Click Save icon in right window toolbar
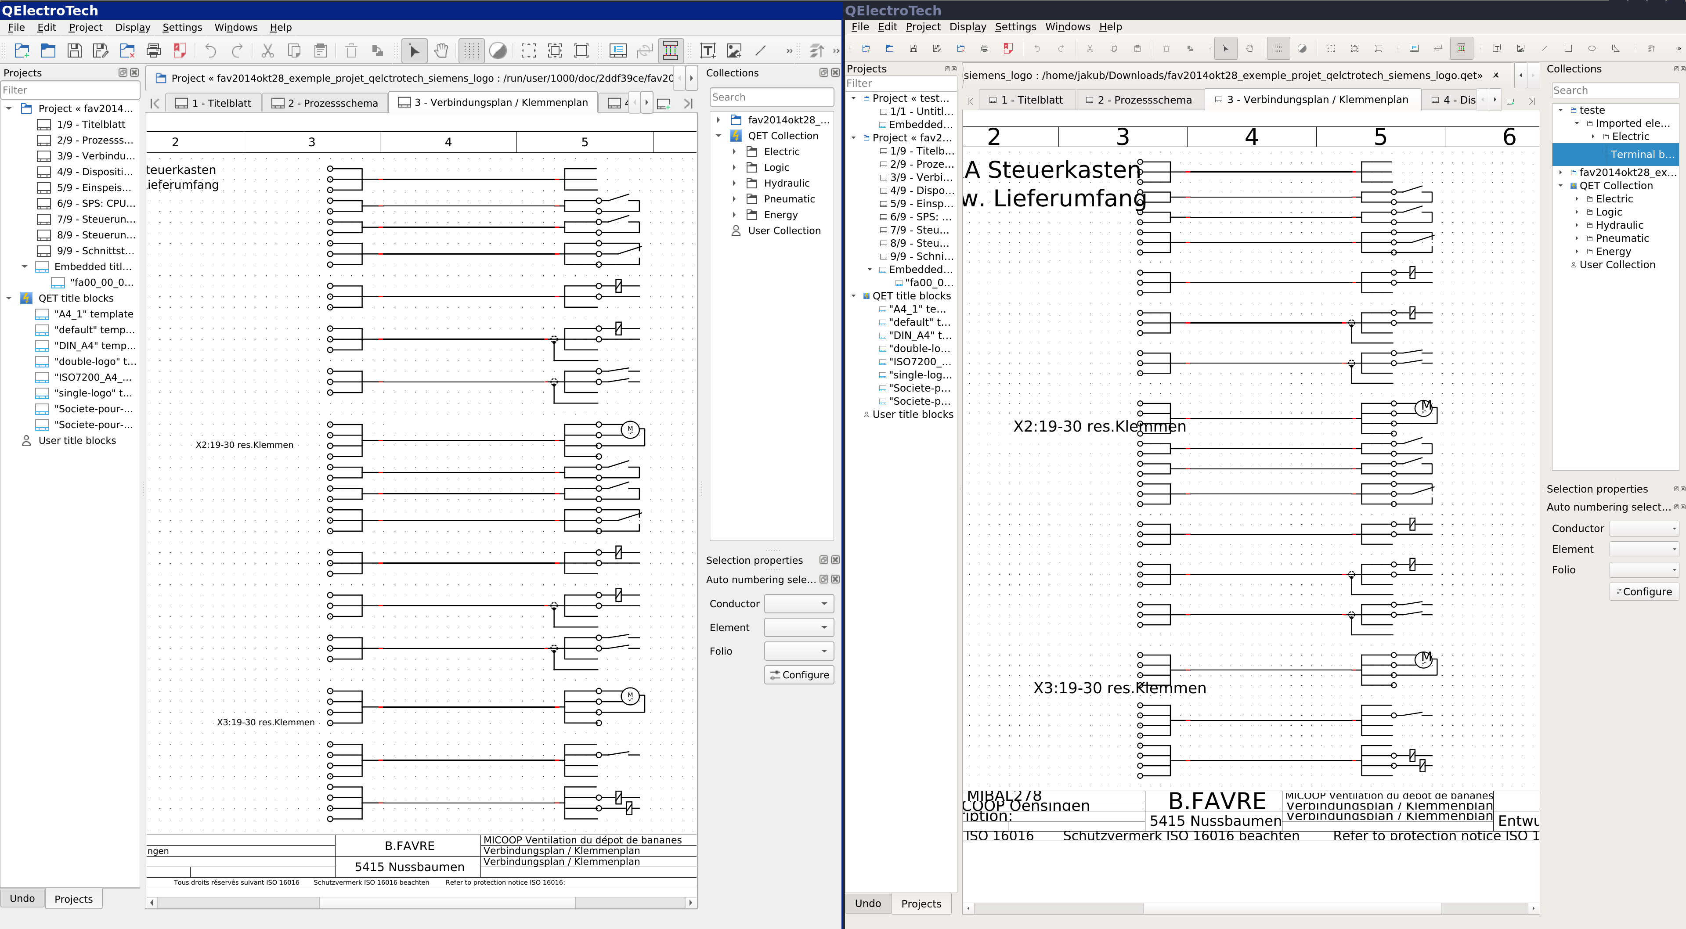 pyautogui.click(x=913, y=48)
